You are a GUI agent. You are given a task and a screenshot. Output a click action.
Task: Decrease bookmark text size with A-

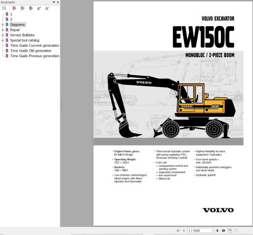click(x=47, y=8)
